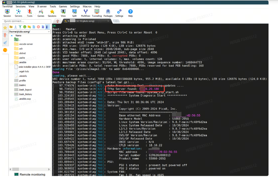Click the new tab button
This screenshot has height=177, width=278.
pos(116,21)
